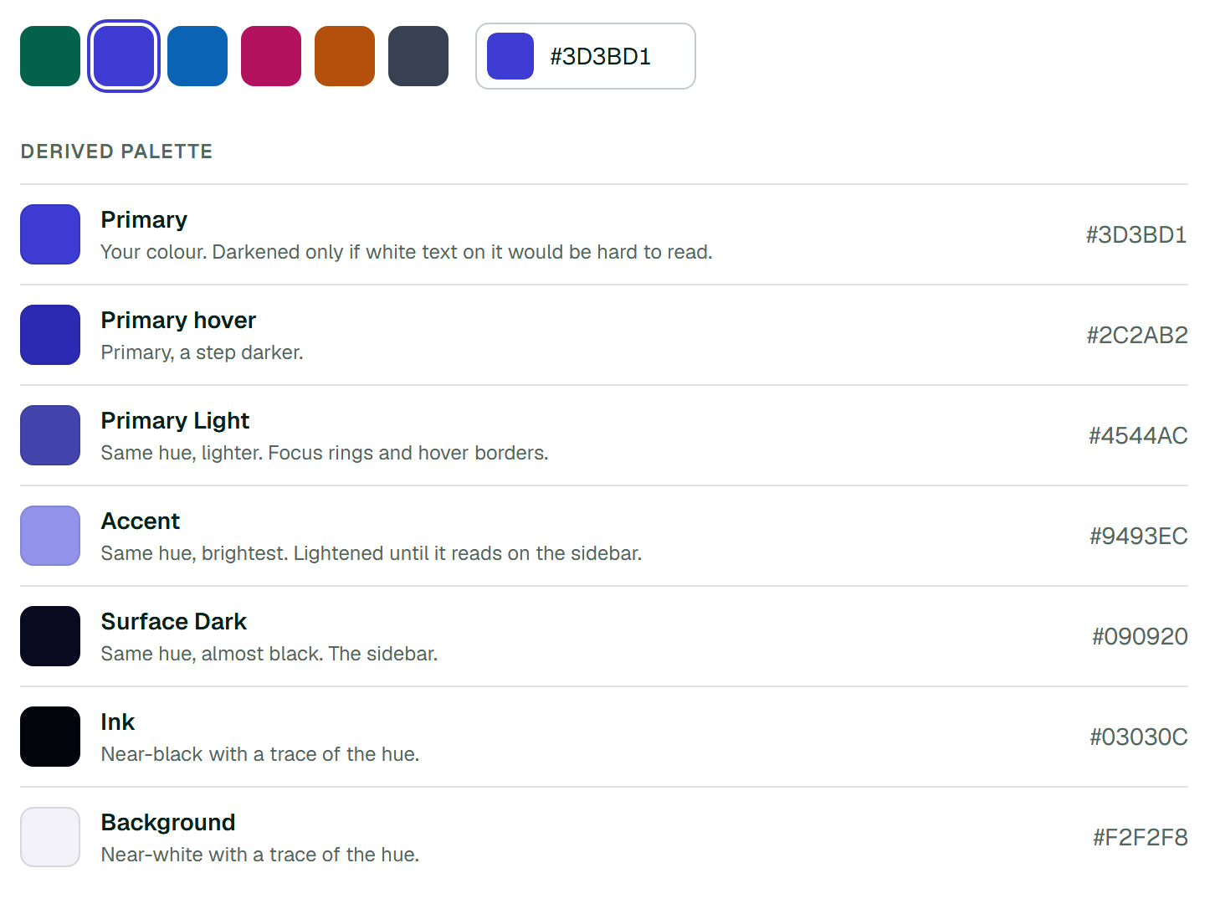Click the hex value #4544AC
Viewport: 1210px width, 904px height.
tap(1138, 436)
